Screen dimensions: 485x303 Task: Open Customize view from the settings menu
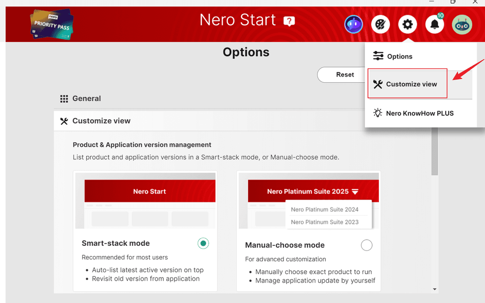[407, 84]
